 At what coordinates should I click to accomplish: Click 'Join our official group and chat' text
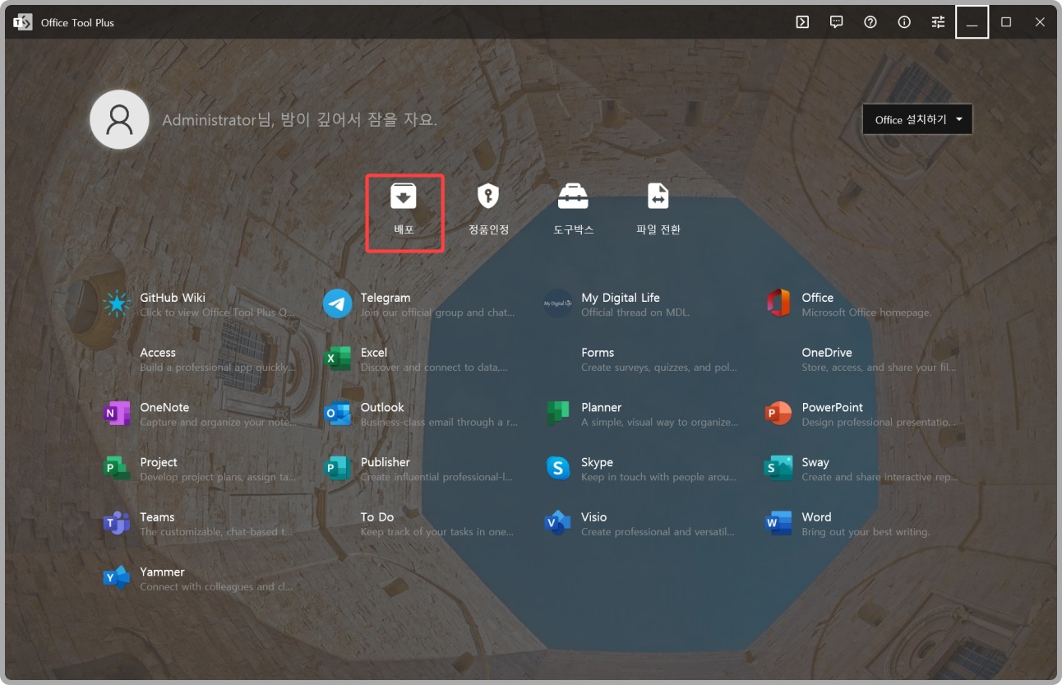(437, 312)
